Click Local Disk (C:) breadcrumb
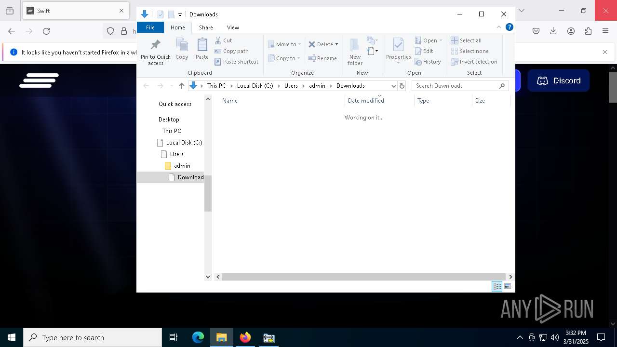 [x=255, y=86]
